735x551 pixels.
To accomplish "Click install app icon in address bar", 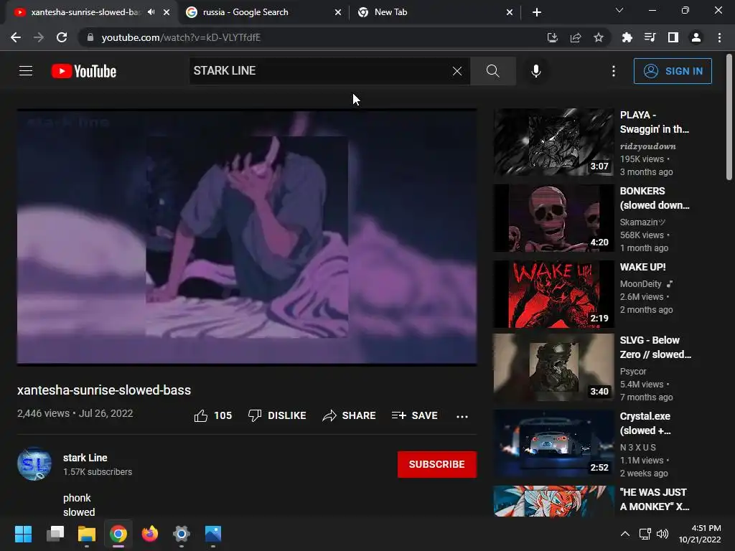I will point(552,37).
